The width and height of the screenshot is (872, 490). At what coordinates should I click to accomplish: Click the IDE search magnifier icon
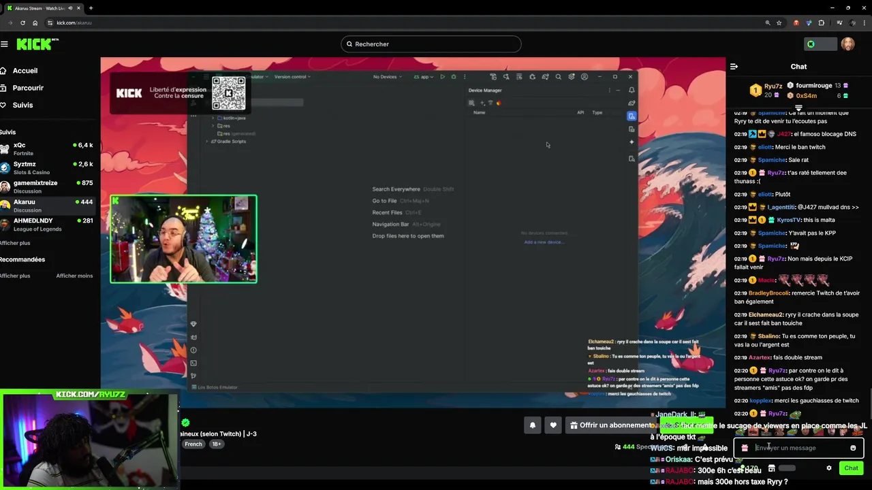(558, 77)
